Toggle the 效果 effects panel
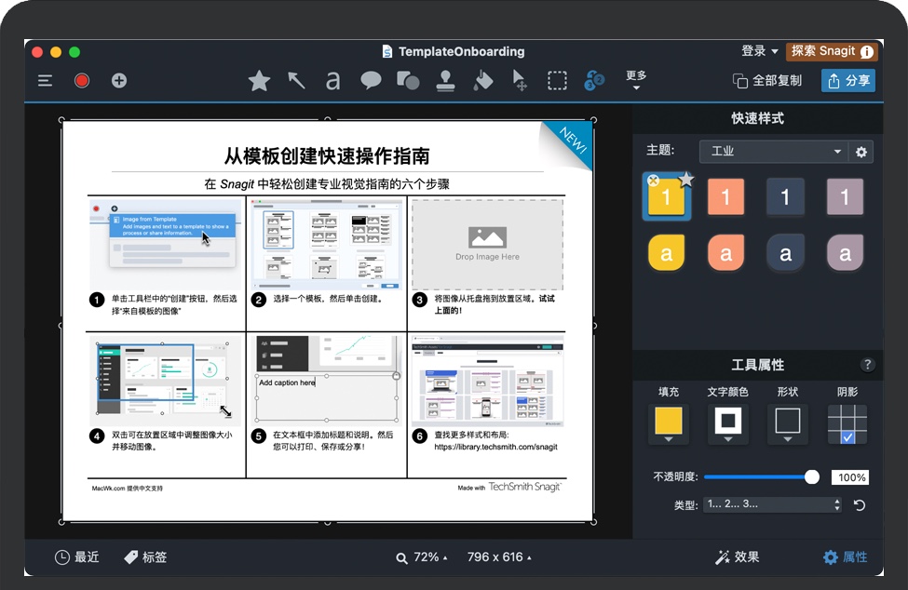Viewport: 908px width, 590px height. click(737, 557)
